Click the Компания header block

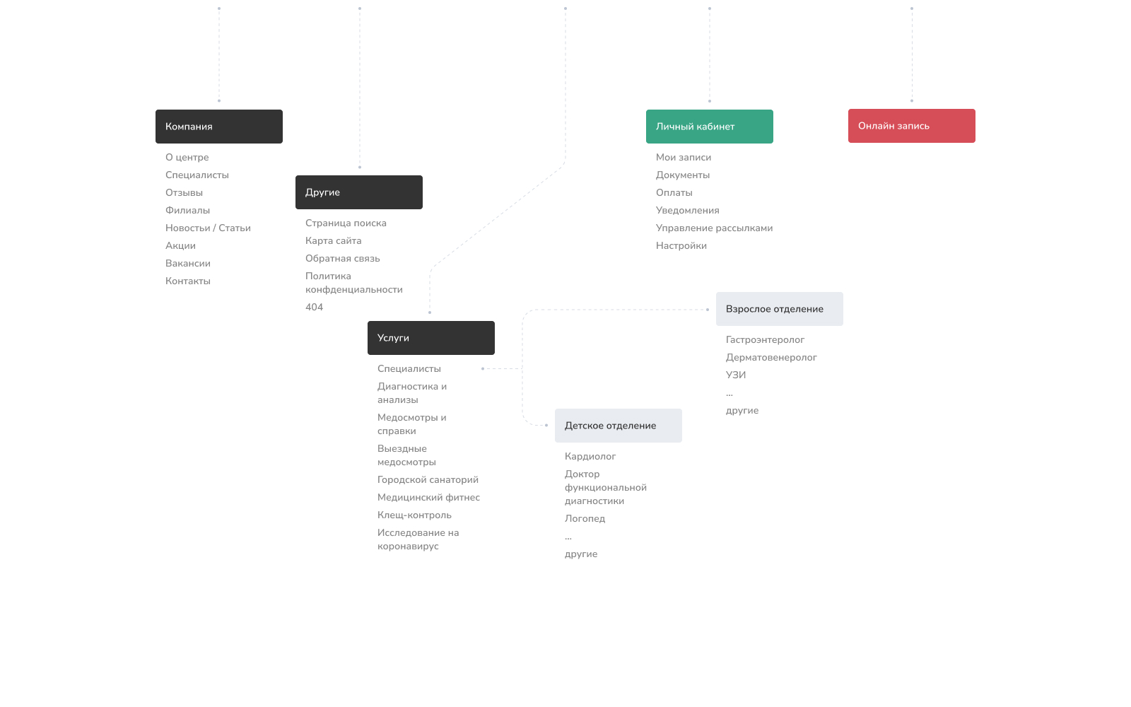tap(218, 127)
